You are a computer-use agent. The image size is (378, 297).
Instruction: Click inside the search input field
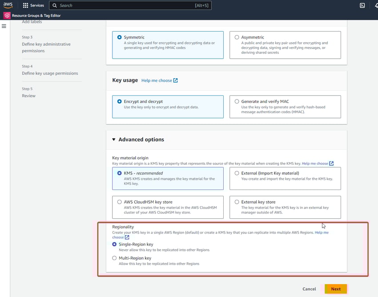pos(129,5)
